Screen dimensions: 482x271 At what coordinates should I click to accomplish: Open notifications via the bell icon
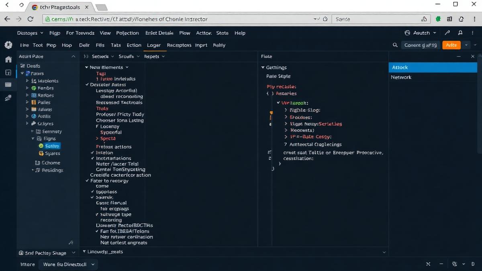click(460, 33)
